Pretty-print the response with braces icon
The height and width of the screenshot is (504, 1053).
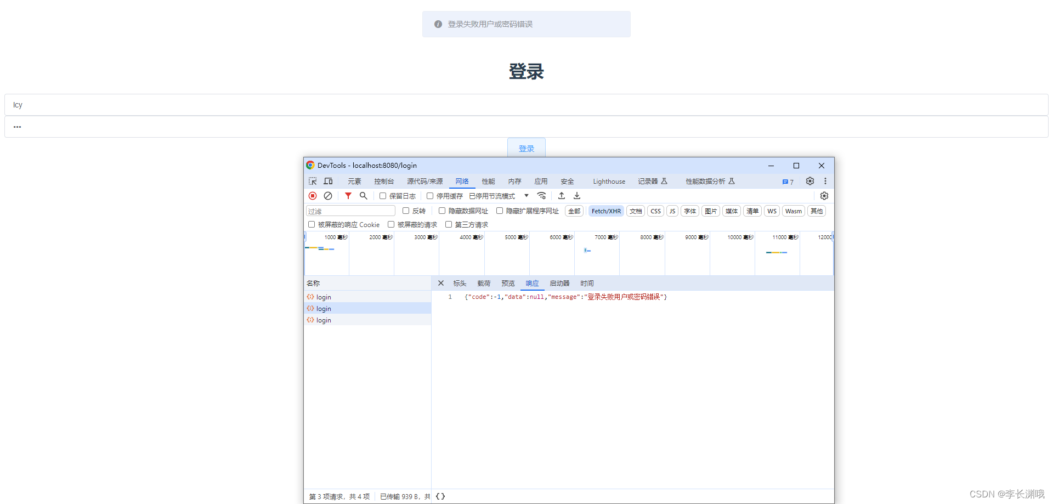(x=440, y=496)
